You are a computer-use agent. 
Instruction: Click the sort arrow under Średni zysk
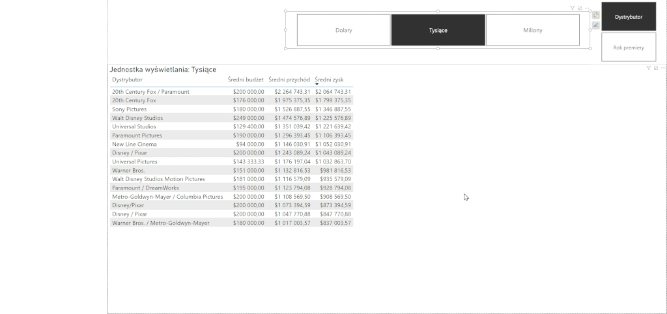(x=317, y=84)
